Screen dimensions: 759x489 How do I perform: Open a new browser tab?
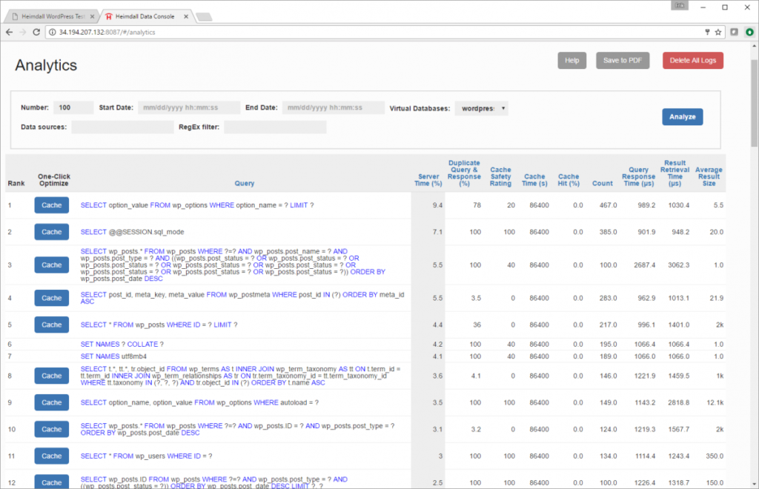(x=205, y=17)
